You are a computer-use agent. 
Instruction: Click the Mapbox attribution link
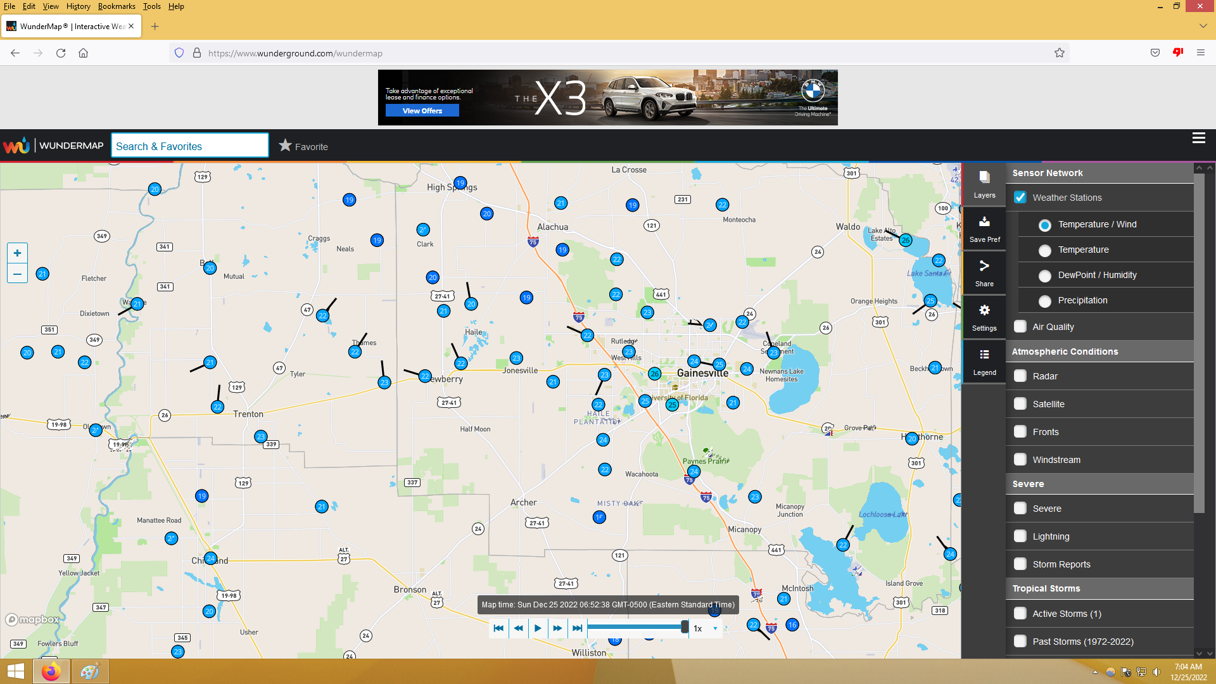pos(33,619)
